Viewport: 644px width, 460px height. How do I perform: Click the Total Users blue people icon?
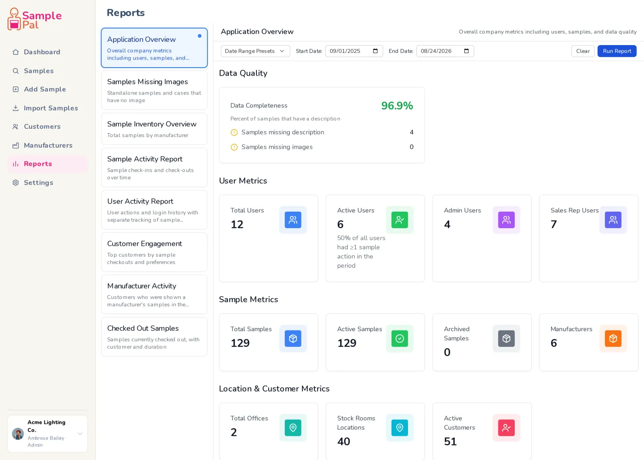point(293,220)
